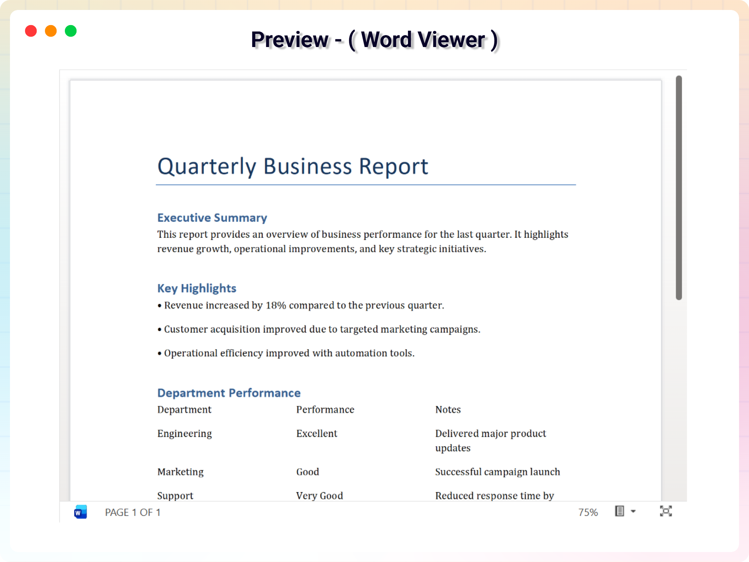Click the 75% zoom level
This screenshot has height=562, width=749.
click(x=588, y=512)
